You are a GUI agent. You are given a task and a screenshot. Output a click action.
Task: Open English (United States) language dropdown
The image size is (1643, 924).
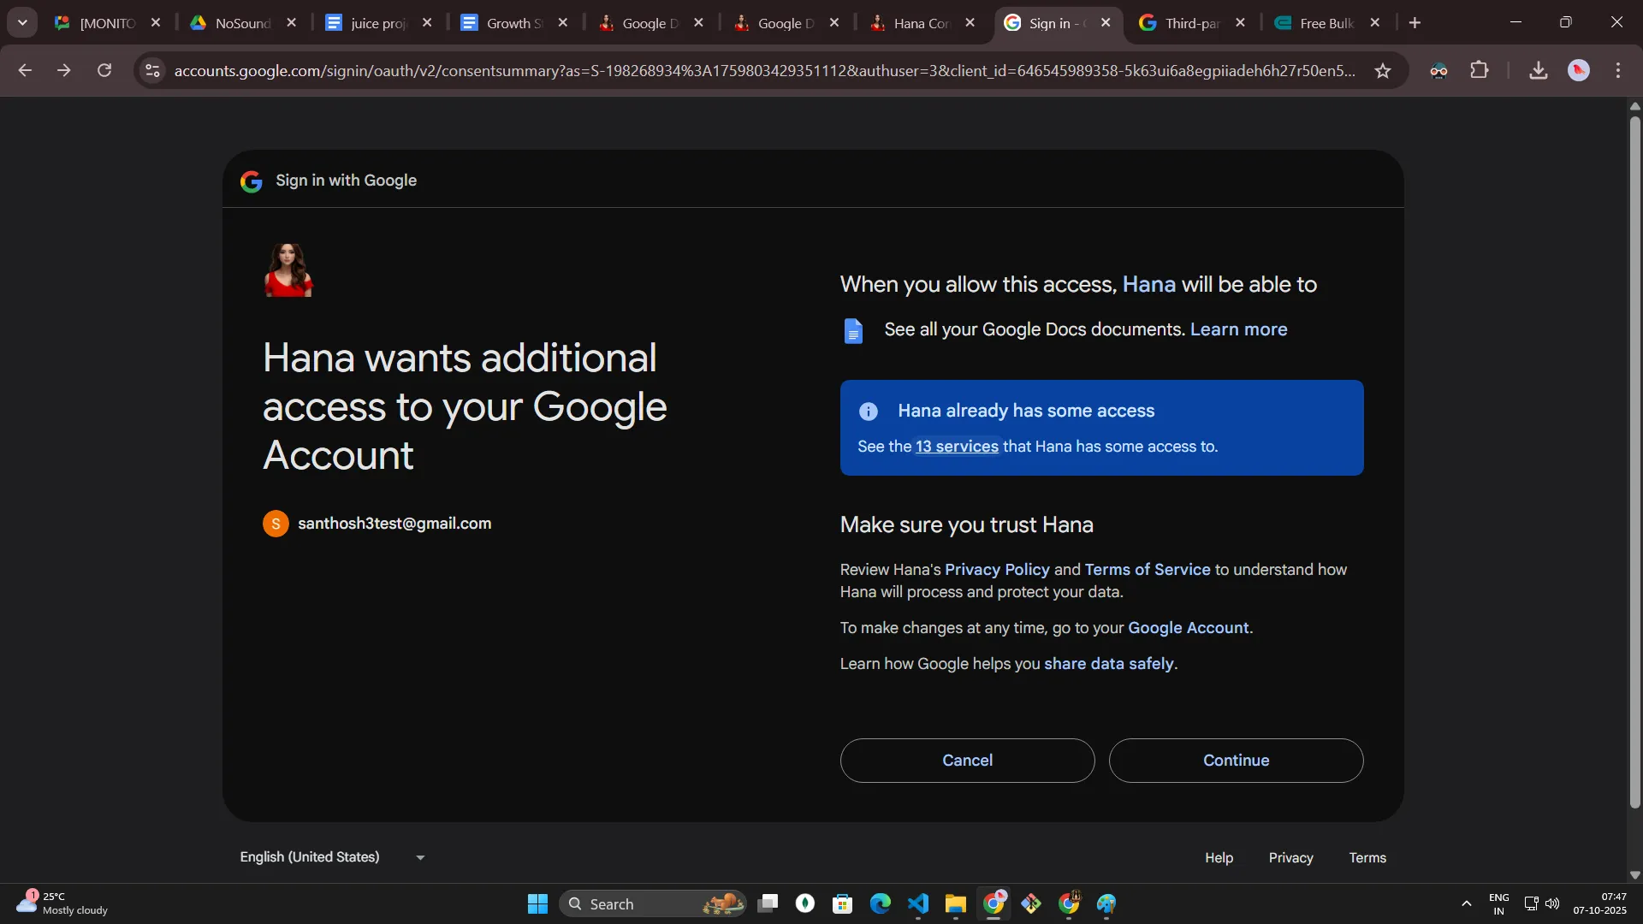point(332,857)
